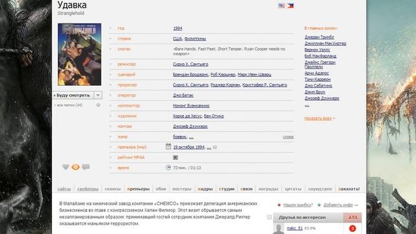The image size is (416, 234).
Task: Open the связи tab
Action: [x=246, y=189]
